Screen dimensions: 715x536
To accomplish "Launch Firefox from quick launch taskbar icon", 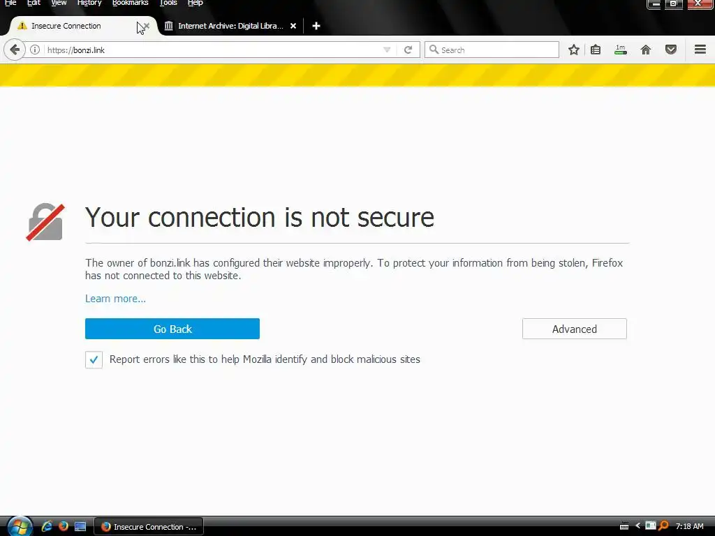I will [x=64, y=526].
